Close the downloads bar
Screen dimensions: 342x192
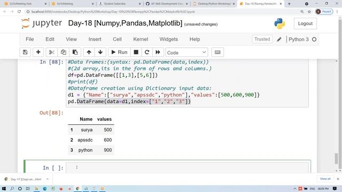pos(338,179)
